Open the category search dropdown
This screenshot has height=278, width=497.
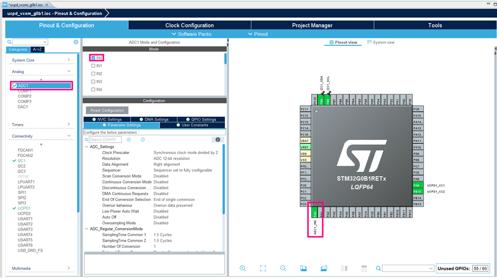click(x=45, y=42)
